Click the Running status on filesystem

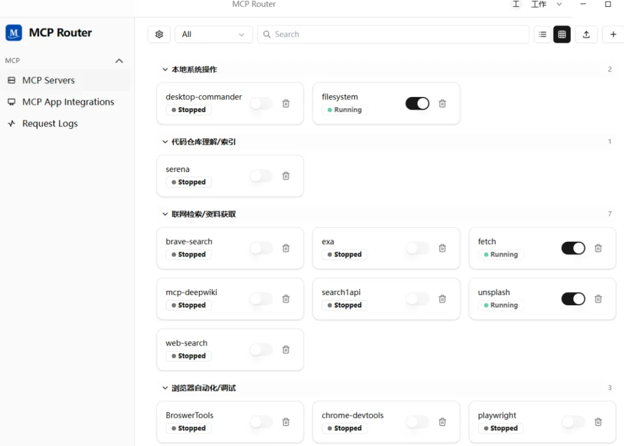point(344,110)
